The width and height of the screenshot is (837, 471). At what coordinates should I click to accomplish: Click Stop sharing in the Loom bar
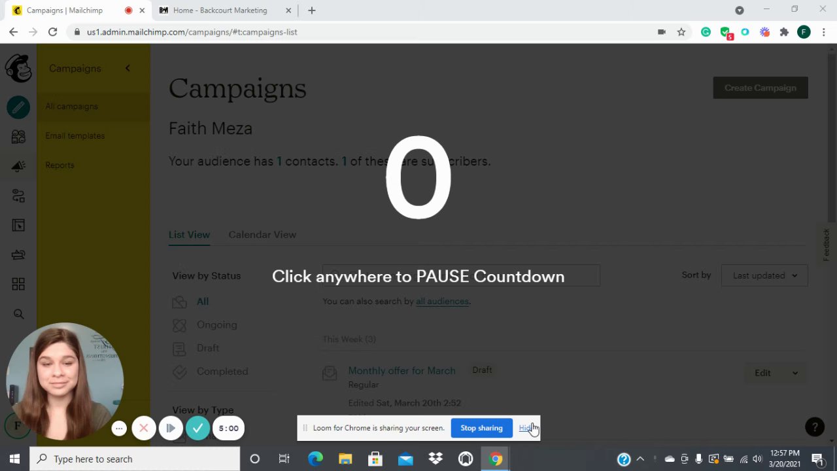[x=481, y=428]
